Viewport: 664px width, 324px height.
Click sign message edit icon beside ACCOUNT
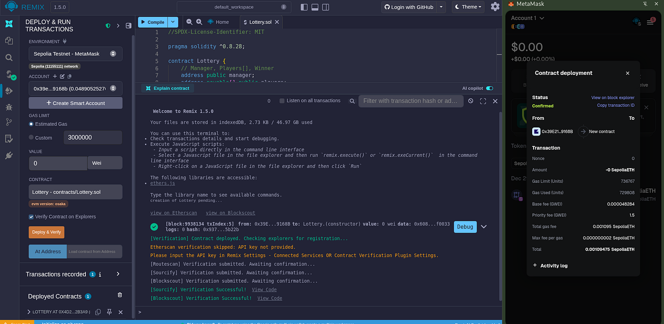(62, 76)
